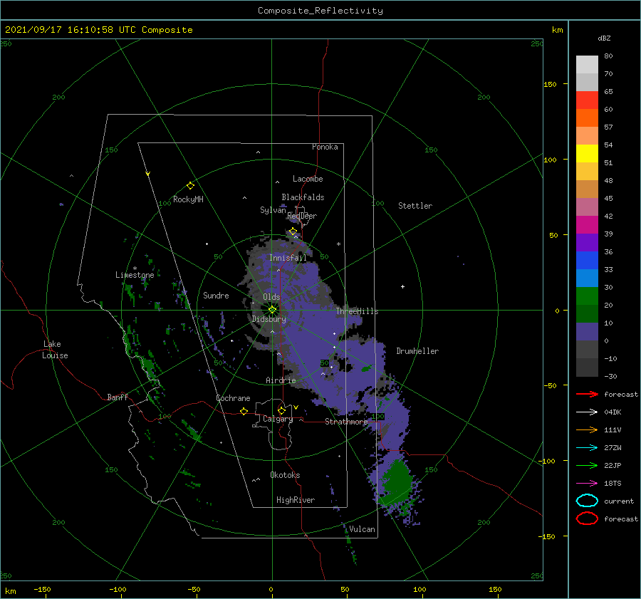
Task: Click the Okotoks label
Action: point(284,475)
